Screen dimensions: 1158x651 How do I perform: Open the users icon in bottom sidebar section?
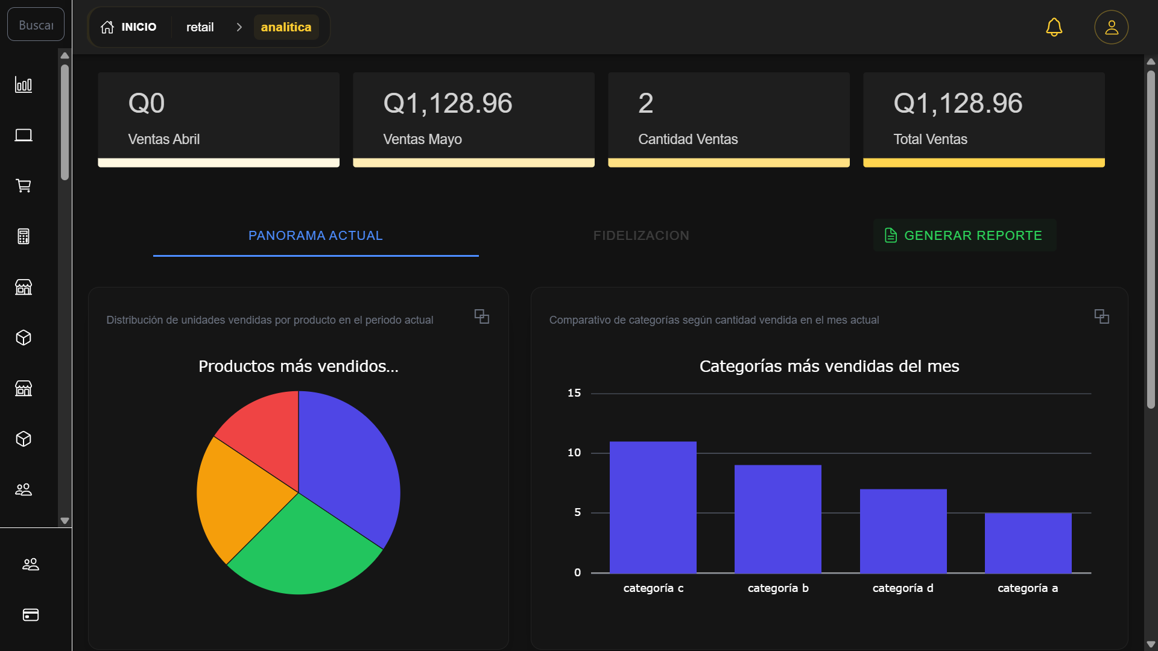click(x=31, y=564)
